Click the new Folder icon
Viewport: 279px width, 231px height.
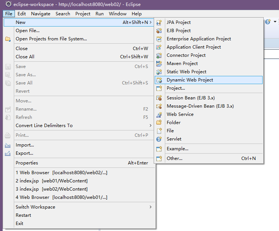(159, 123)
